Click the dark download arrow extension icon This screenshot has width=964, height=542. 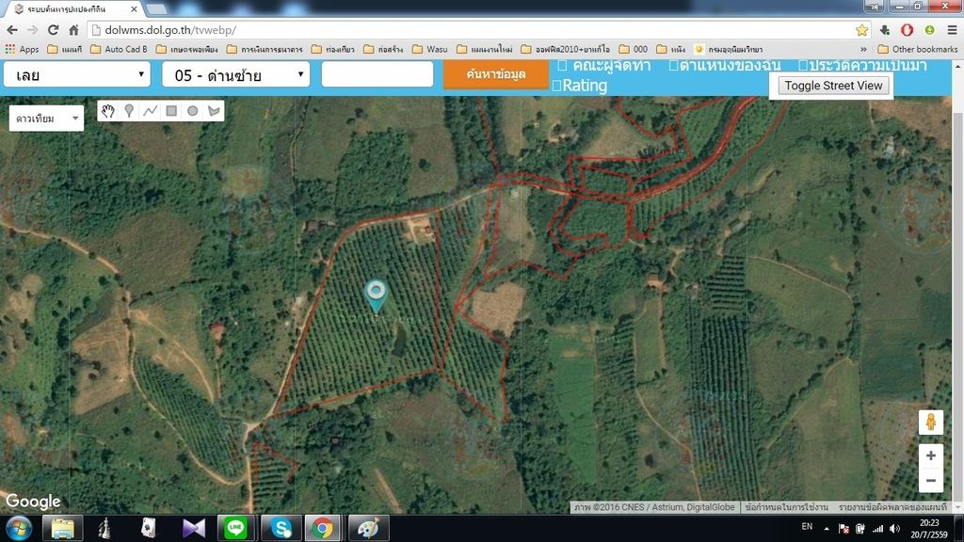point(885,30)
